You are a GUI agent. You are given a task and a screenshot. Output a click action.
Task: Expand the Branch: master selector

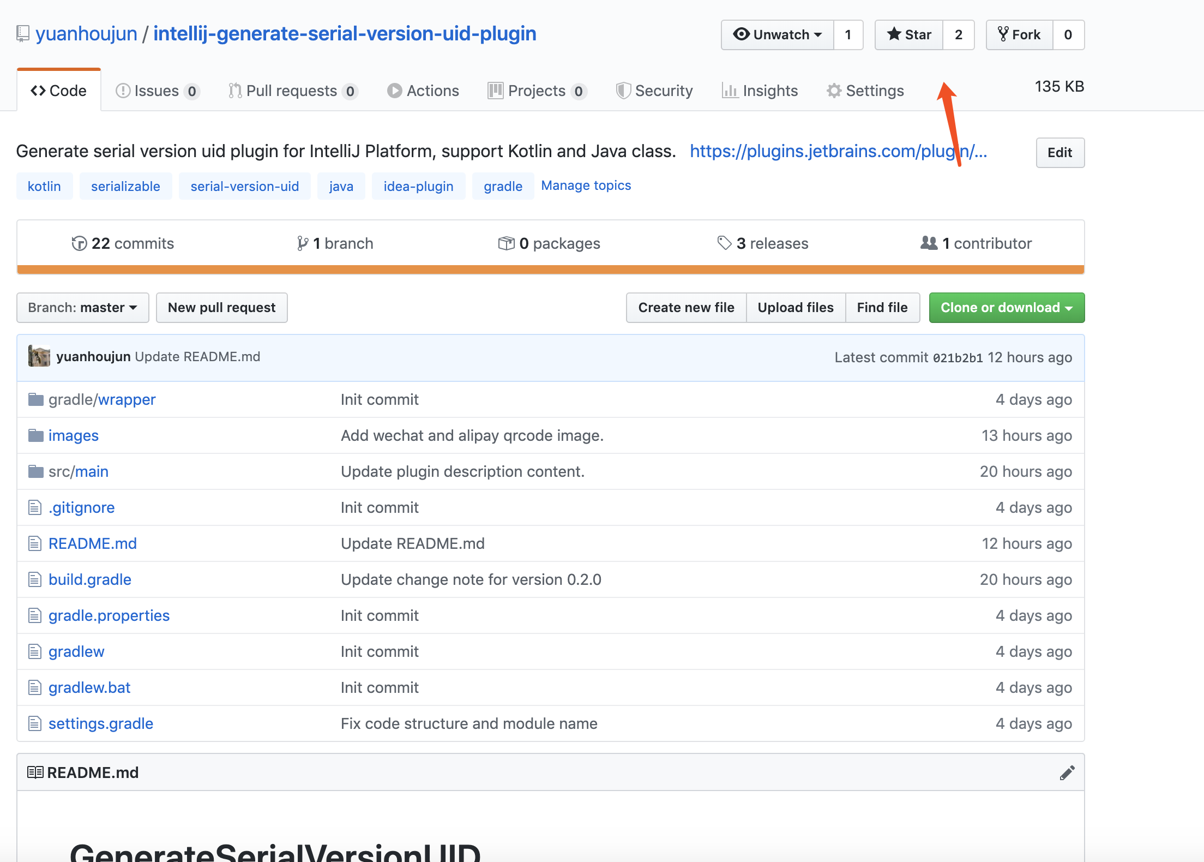(83, 308)
